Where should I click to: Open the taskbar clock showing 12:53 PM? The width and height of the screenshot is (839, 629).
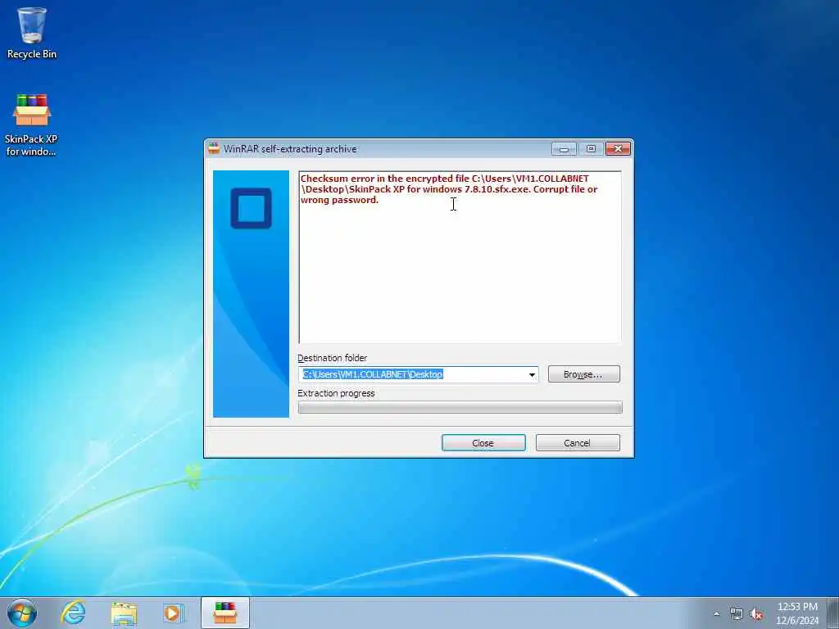click(797, 613)
